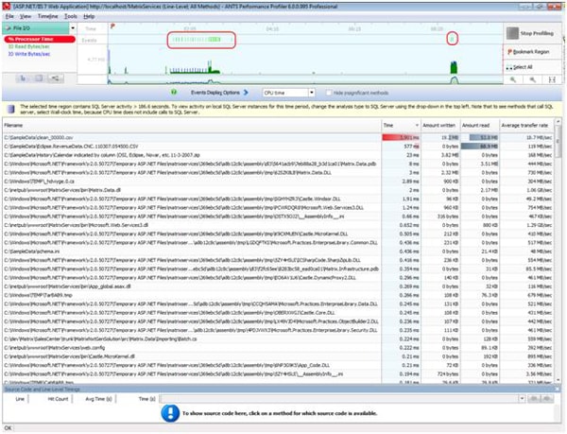The height and width of the screenshot is (434, 567).
Task: Select the IO Read Bytes/sec counter
Action: [29, 46]
